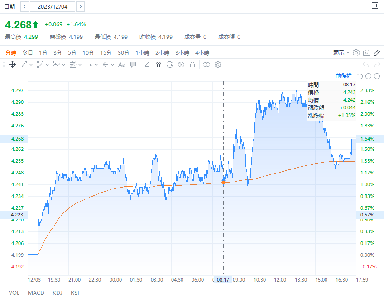Select the crosshair move cursor tool
384x301 pixels.
[x=12, y=65]
